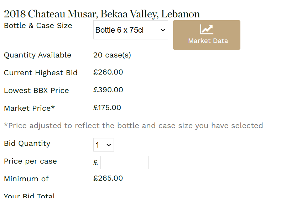Click the 2018 Chateau Musar wine title

tap(102, 14)
